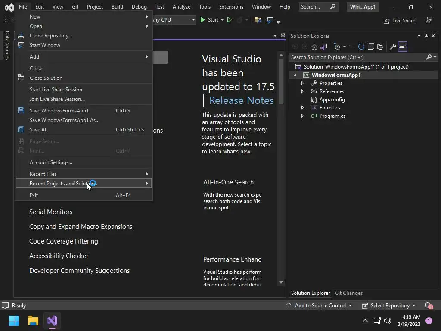Open the Start button dropdown arrow

pyautogui.click(x=222, y=20)
